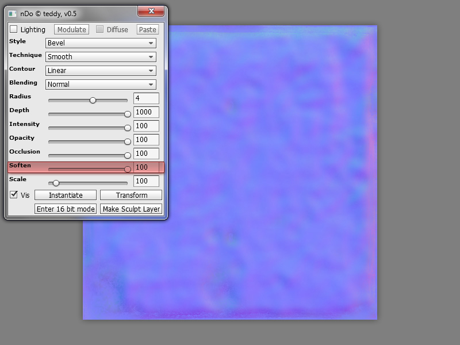Click the nDo window title icon
The height and width of the screenshot is (345, 460).
pyautogui.click(x=12, y=14)
